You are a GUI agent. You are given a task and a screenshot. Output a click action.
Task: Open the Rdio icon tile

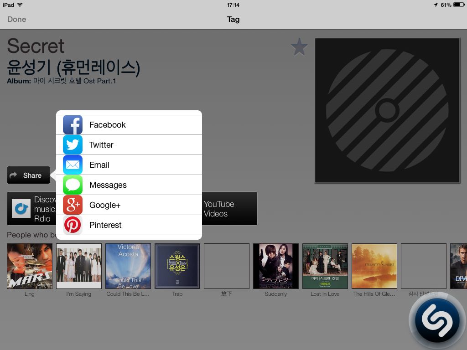[x=21, y=209]
